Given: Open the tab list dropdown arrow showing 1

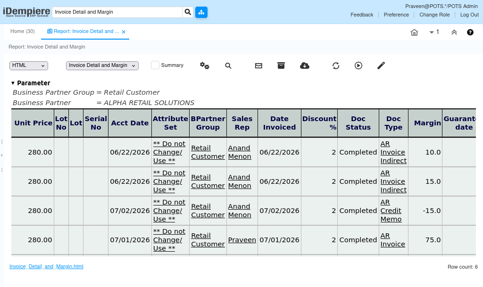Looking at the screenshot, I should [x=434, y=32].
